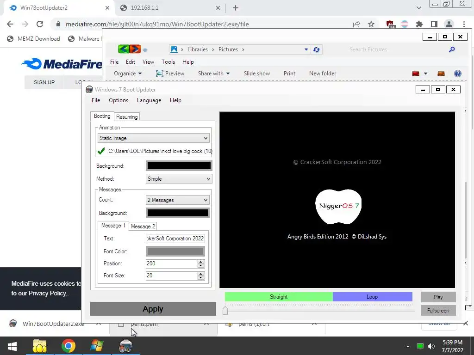Pick Font Color gray swatch

[175, 251]
